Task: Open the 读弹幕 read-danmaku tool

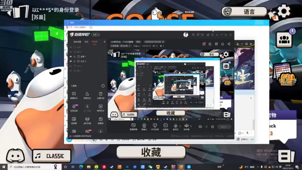Action: (74, 121)
